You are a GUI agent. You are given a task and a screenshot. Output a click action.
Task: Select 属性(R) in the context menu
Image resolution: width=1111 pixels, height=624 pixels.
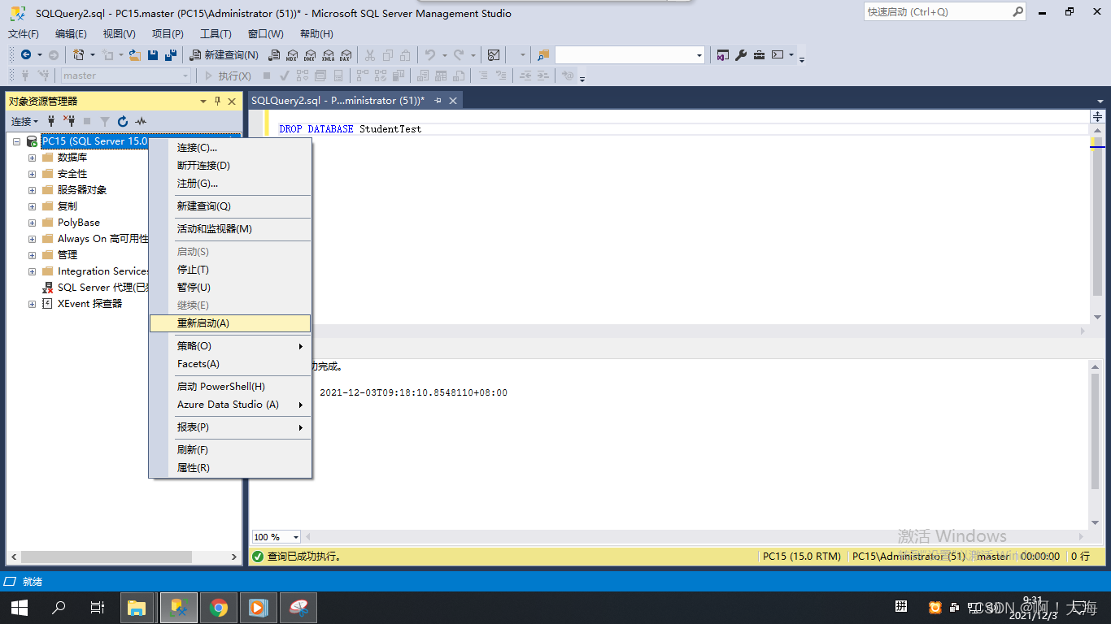[230, 468]
